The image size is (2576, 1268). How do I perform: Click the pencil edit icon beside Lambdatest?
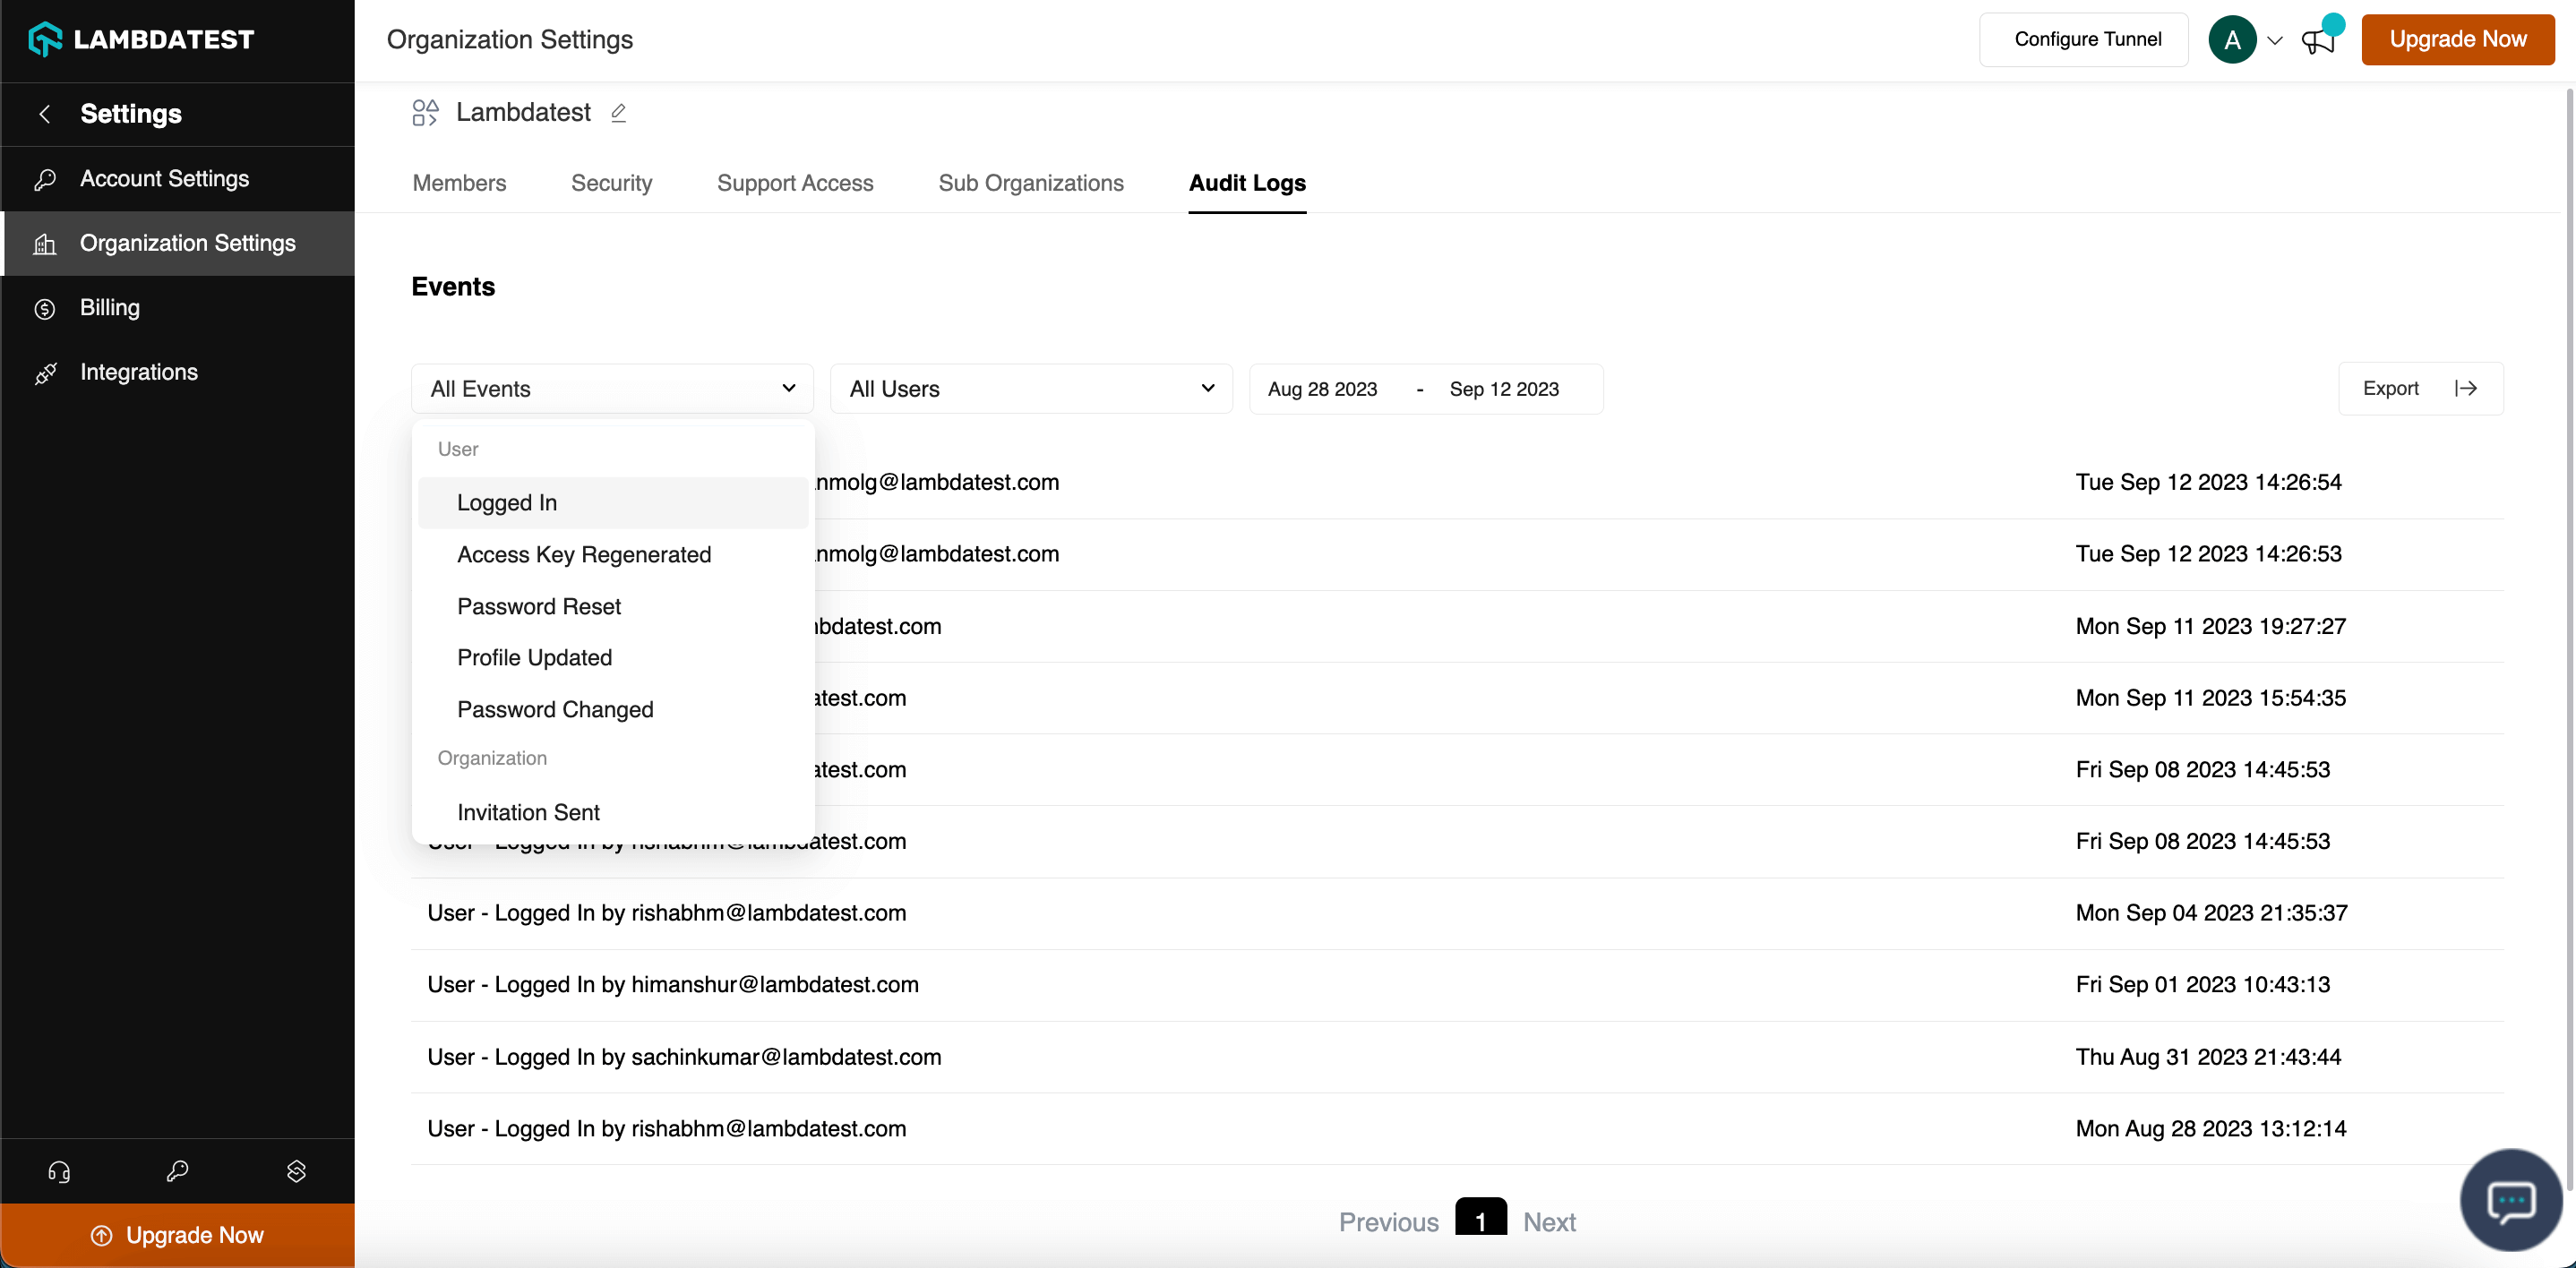pos(618,113)
